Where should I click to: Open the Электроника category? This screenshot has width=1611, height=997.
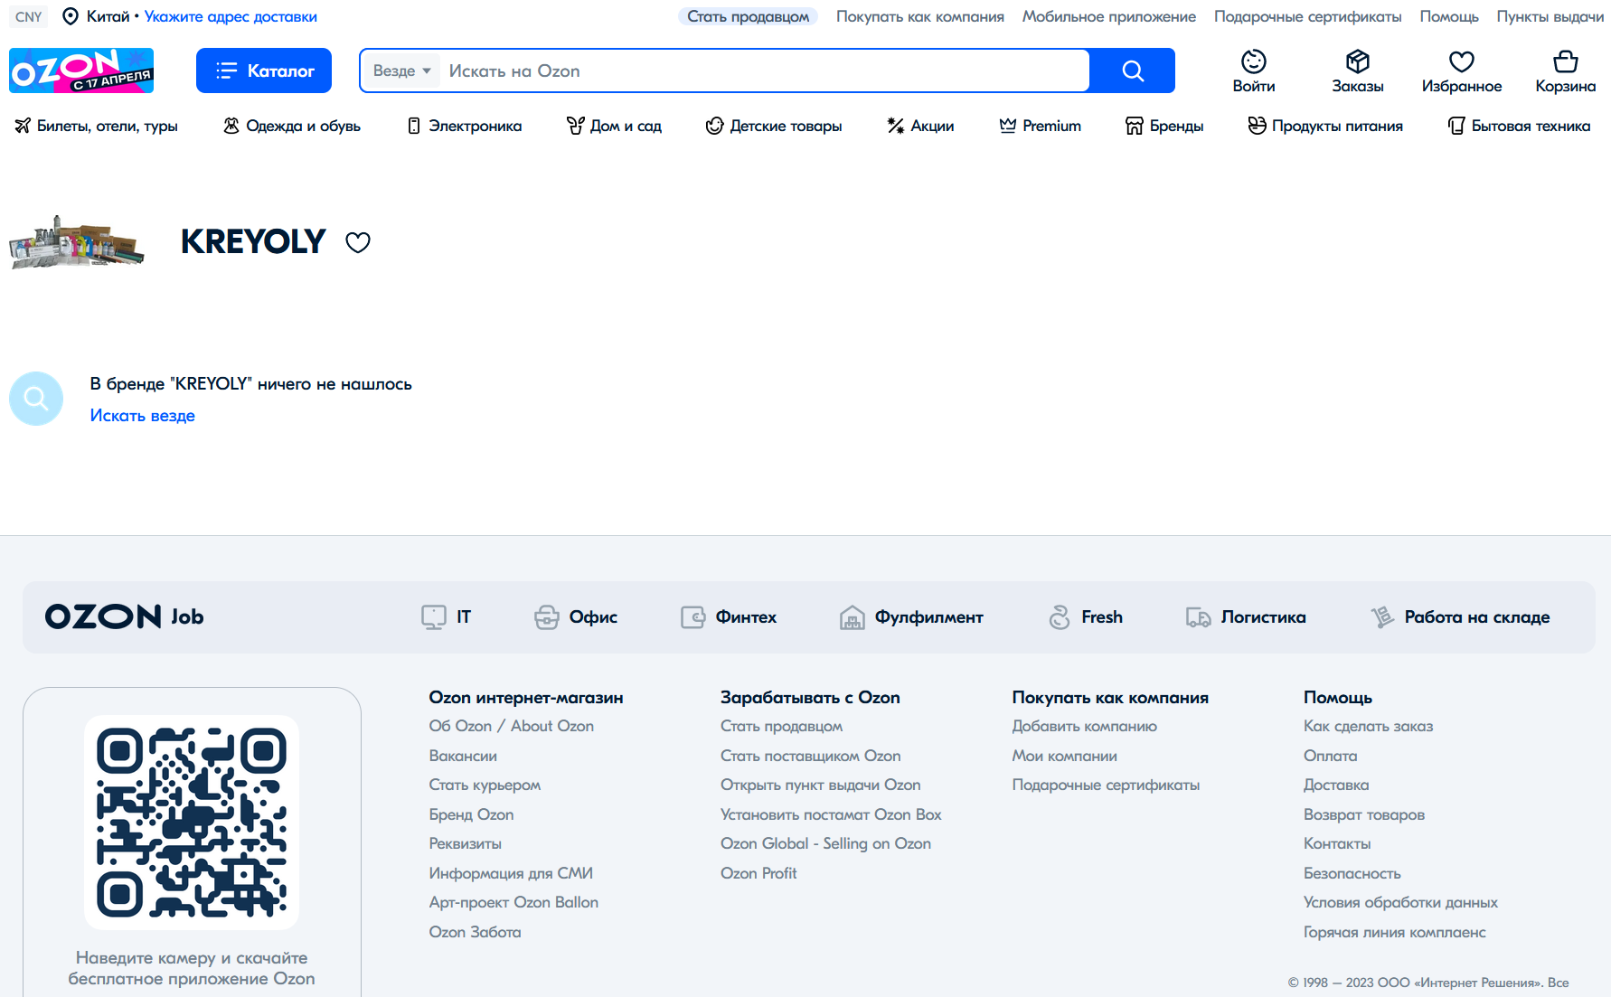[x=465, y=126]
